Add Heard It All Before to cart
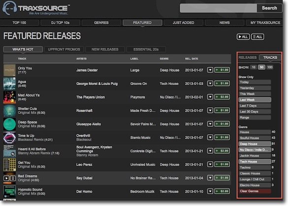The width and height of the screenshot is (288, 207). click(222, 151)
